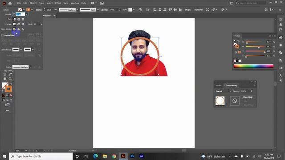Image resolution: width=285 pixels, height=160 pixels.
Task: Choose the Miter Join corner option
Action: [14, 24]
